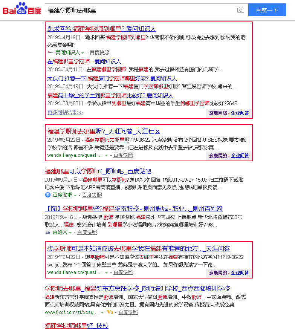Open result 【图】学厨师哪里好?福建华南职校

[x=134, y=208]
